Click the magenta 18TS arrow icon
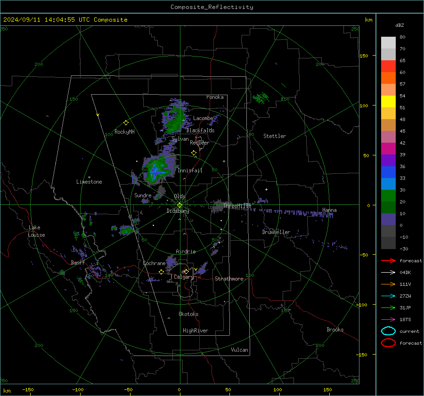 point(388,320)
